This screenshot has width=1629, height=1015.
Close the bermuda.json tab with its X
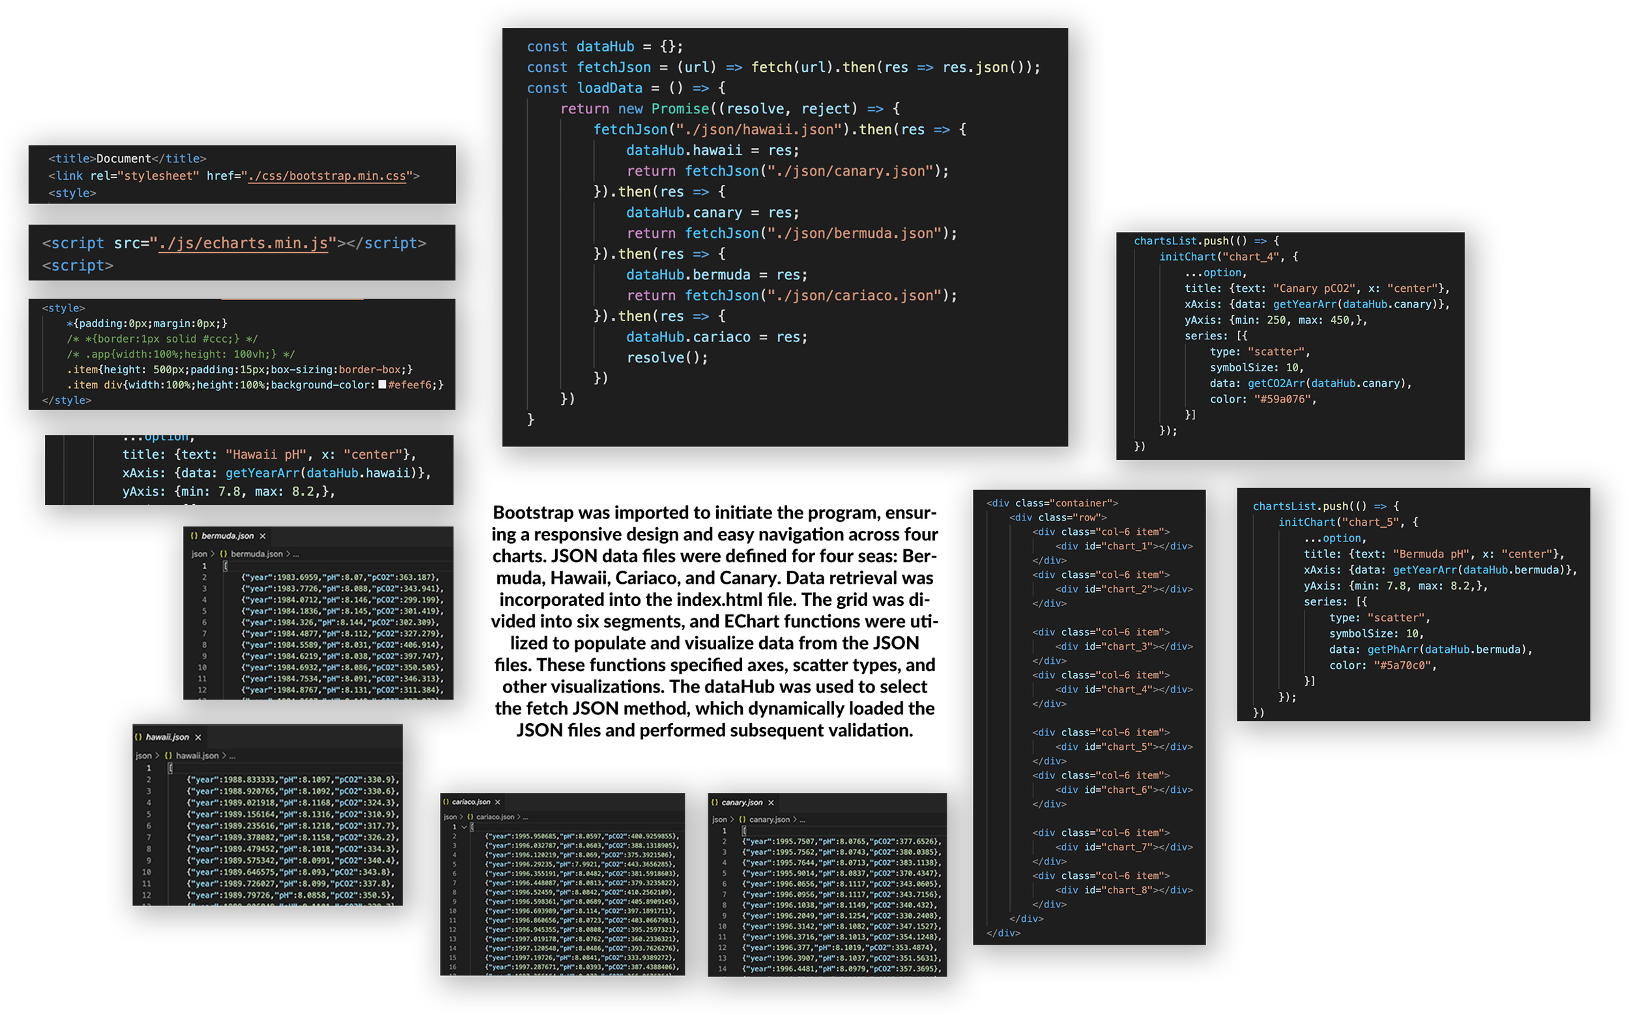(263, 536)
